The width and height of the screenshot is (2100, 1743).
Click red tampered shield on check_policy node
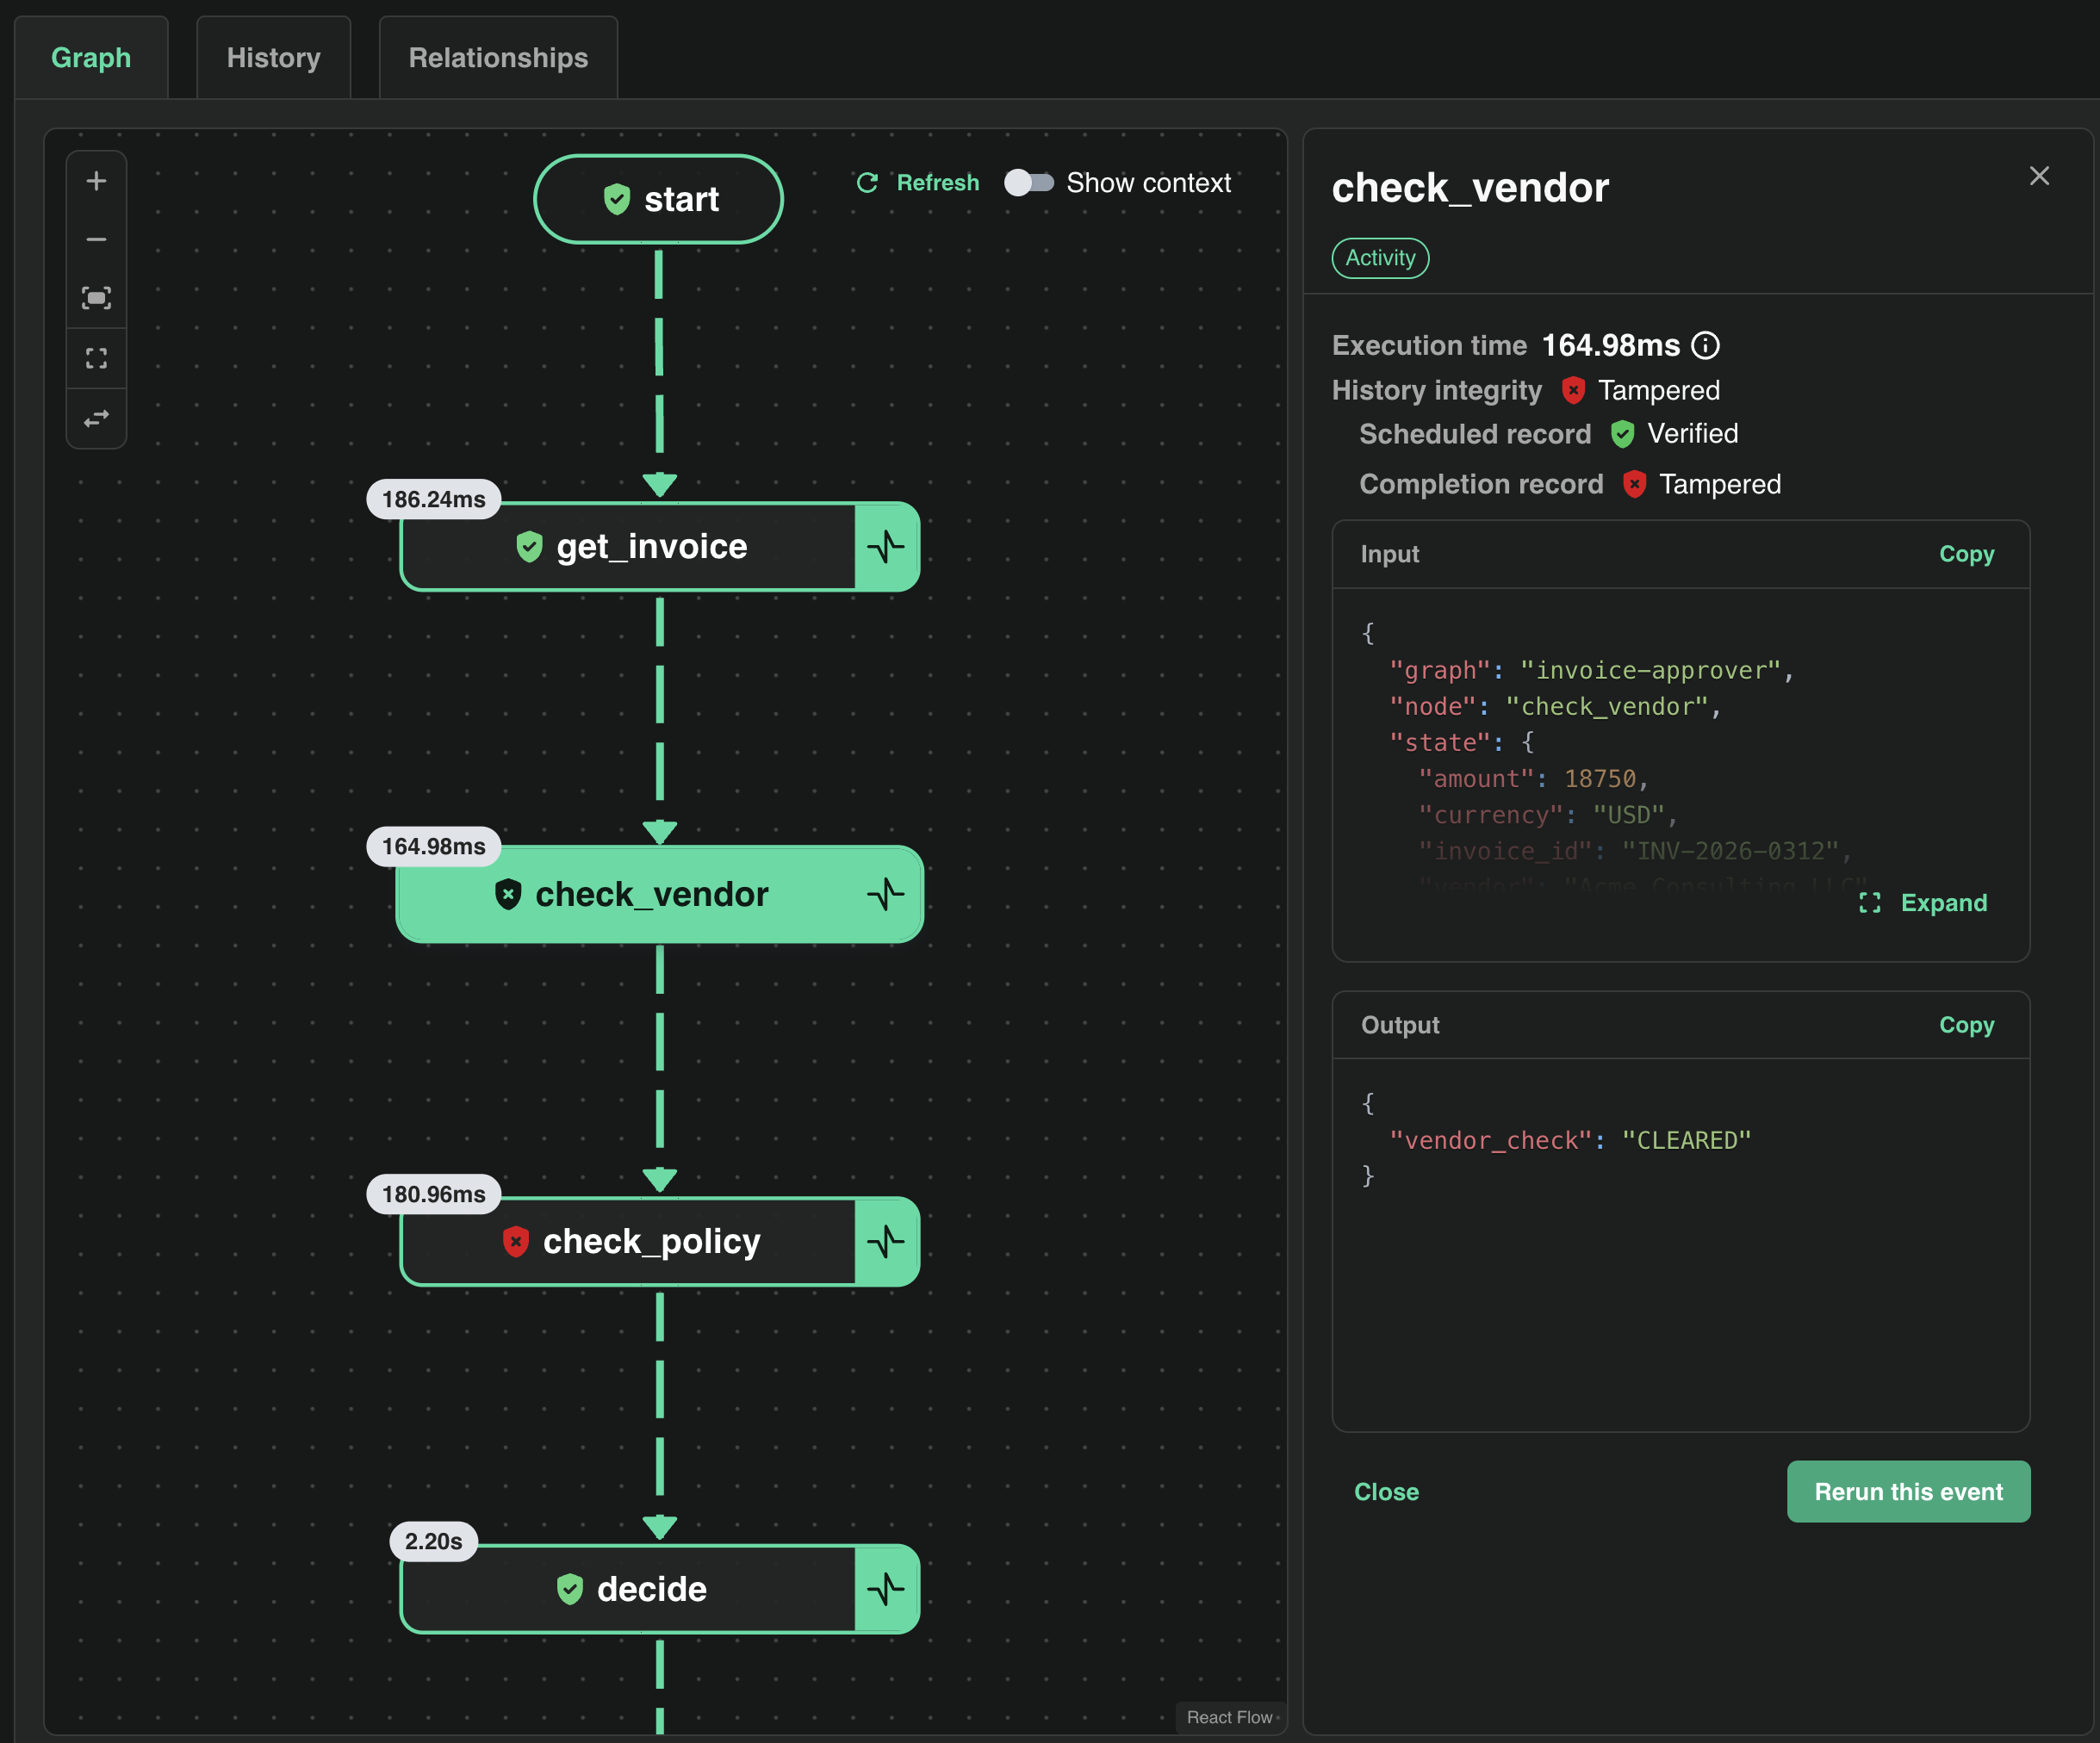[x=516, y=1242]
